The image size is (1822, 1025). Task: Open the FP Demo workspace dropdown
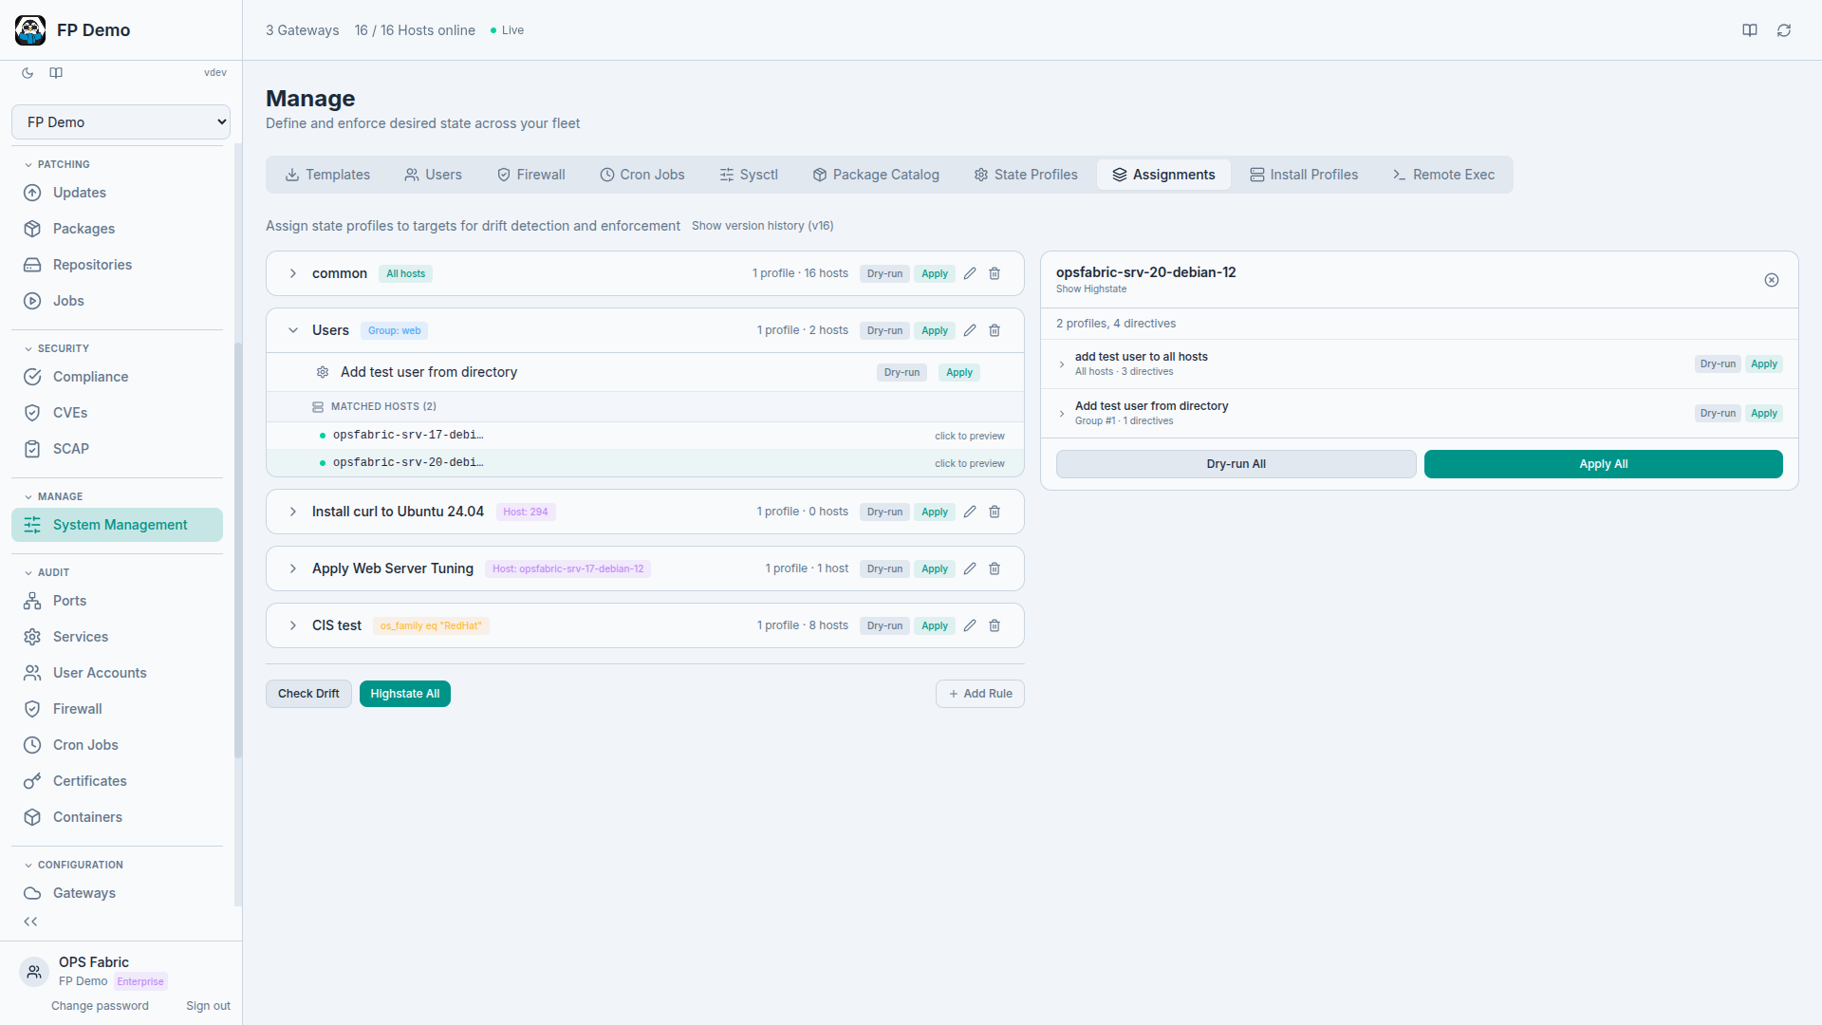121,121
